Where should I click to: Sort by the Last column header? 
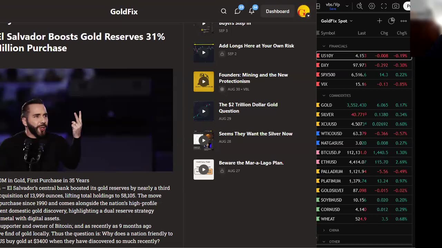pos(362,33)
